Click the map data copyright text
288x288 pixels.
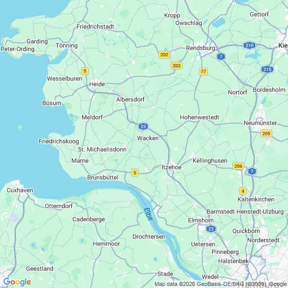coord(221,284)
